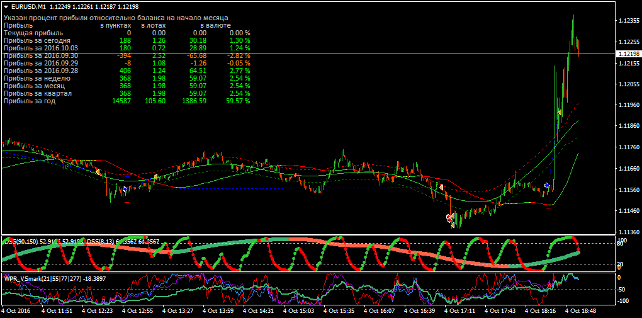The height and width of the screenshot is (318, 642).
Task: Click the '4 Oct 15:03' time axis label
Action: [x=299, y=310]
